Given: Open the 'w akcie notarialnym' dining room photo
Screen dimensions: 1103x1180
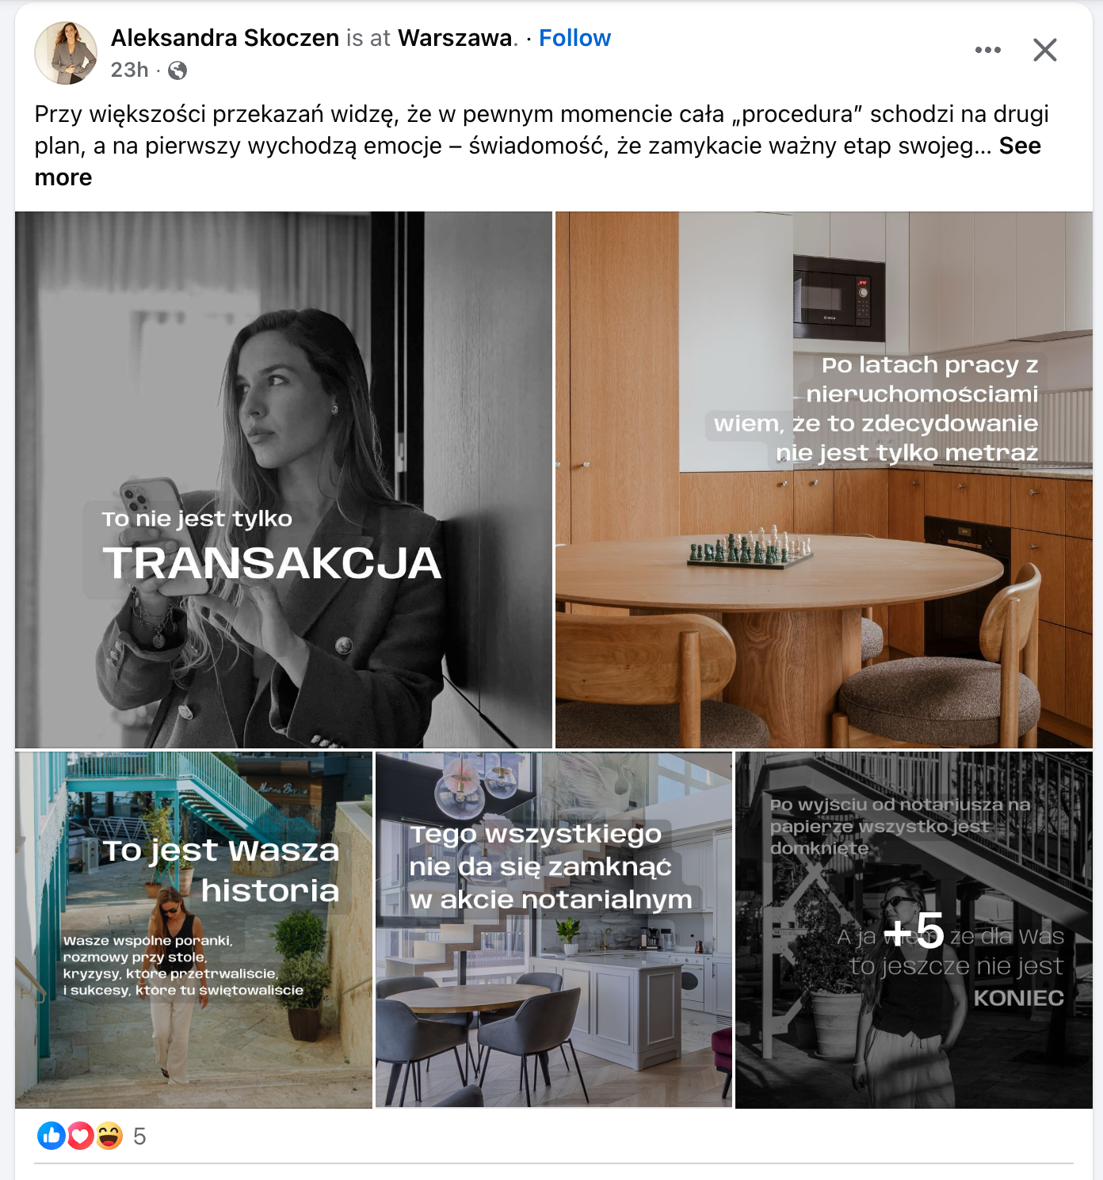Looking at the screenshot, I should click(554, 930).
